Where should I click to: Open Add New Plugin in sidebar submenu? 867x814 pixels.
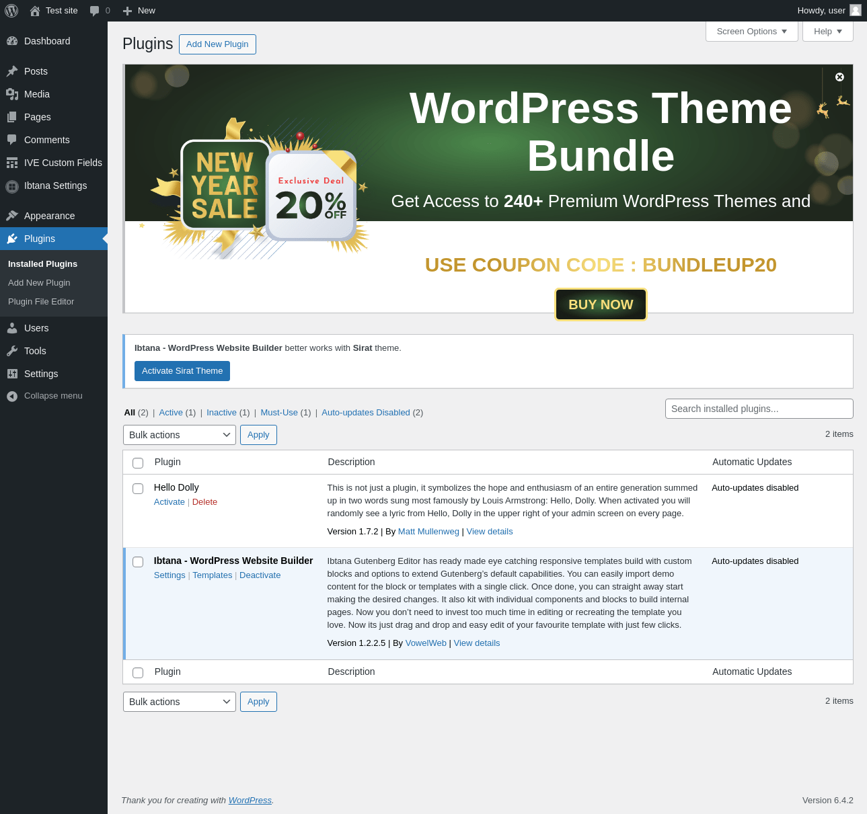(x=39, y=283)
